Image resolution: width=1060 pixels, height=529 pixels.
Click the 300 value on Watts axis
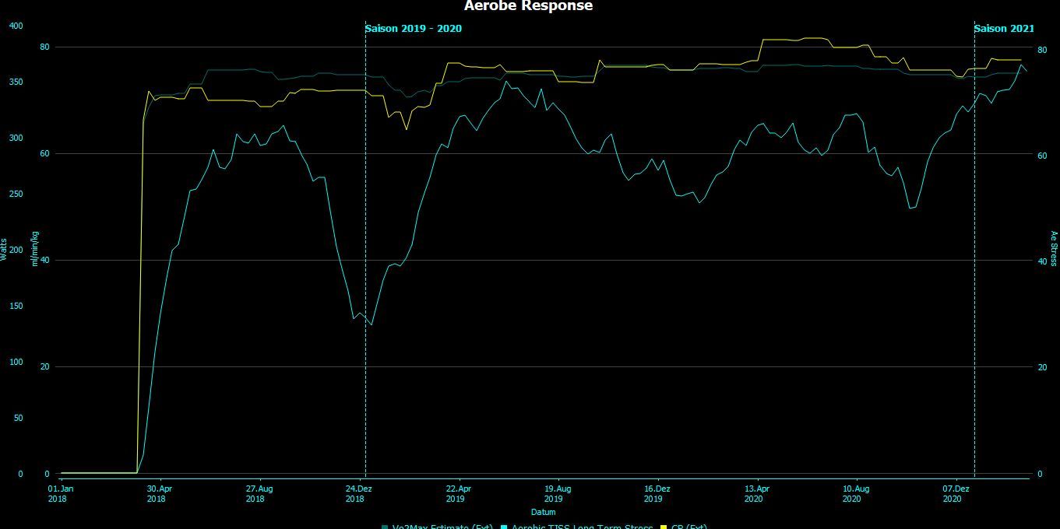tap(16, 138)
